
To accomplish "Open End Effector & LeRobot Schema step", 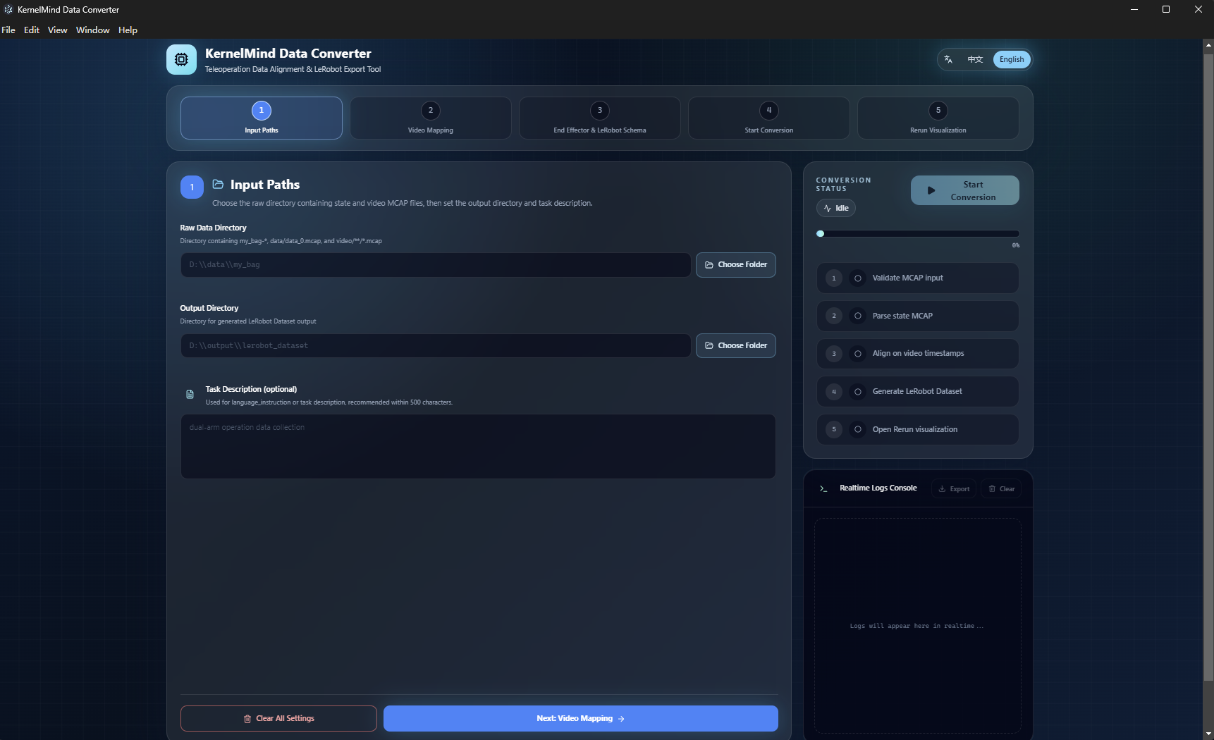I will (x=600, y=118).
